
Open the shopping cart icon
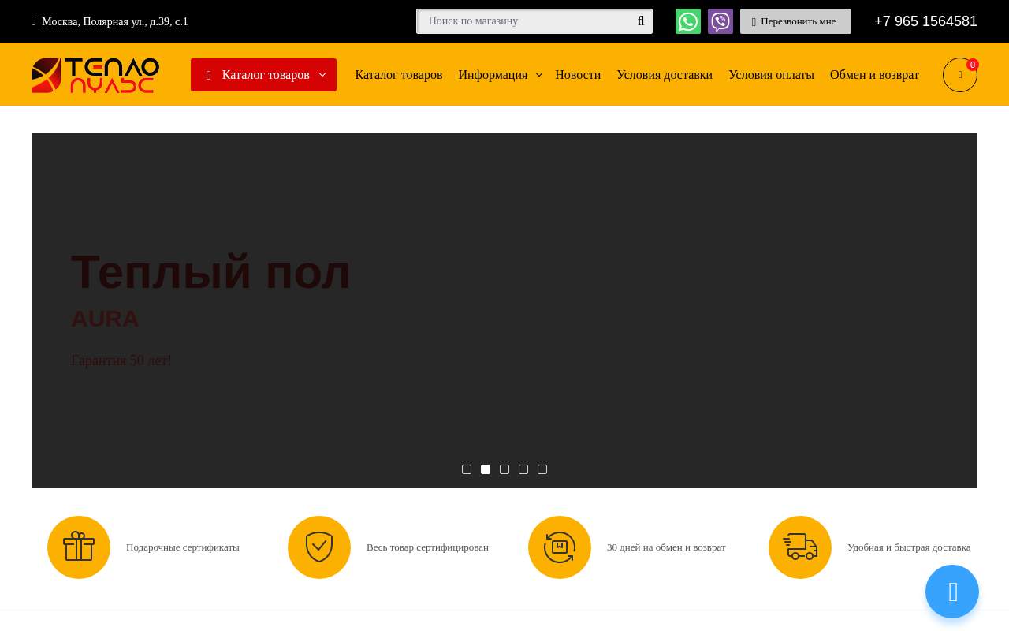click(960, 75)
